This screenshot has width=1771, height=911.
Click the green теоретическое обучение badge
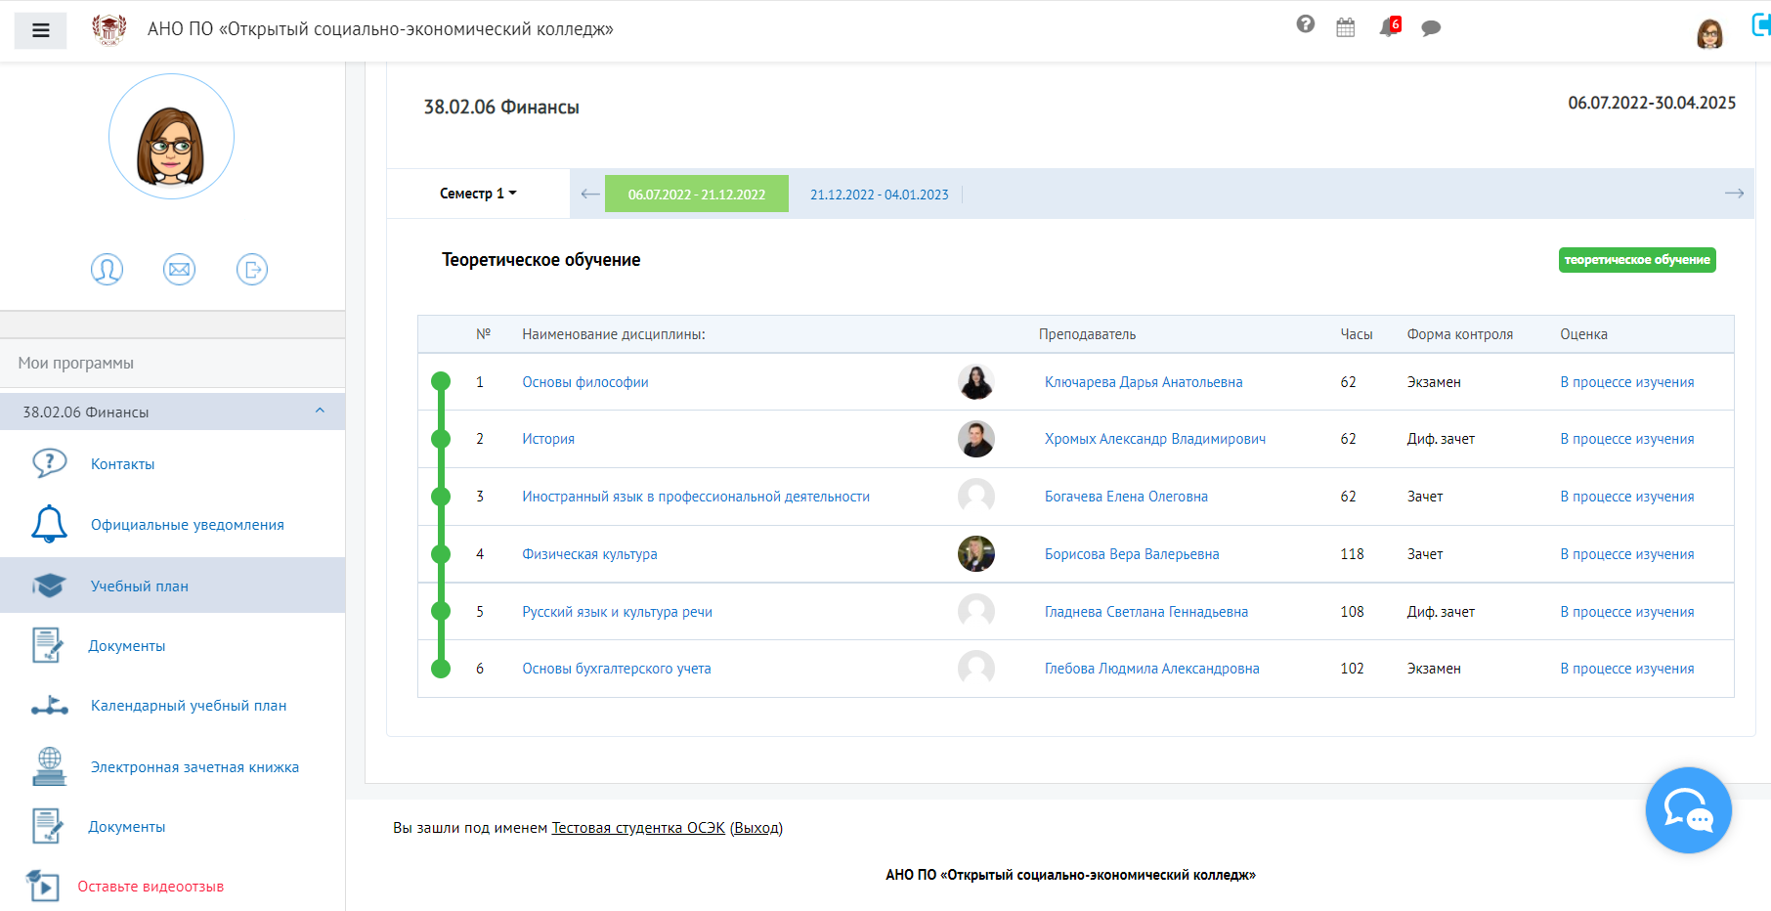pos(1636,260)
